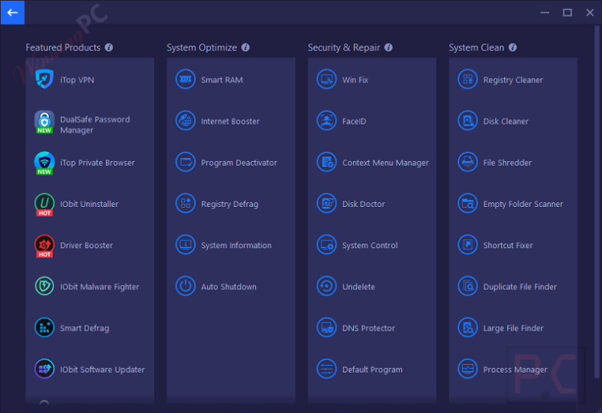Open the DNS Protector icon
Image resolution: width=602 pixels, height=413 pixels.
327,328
